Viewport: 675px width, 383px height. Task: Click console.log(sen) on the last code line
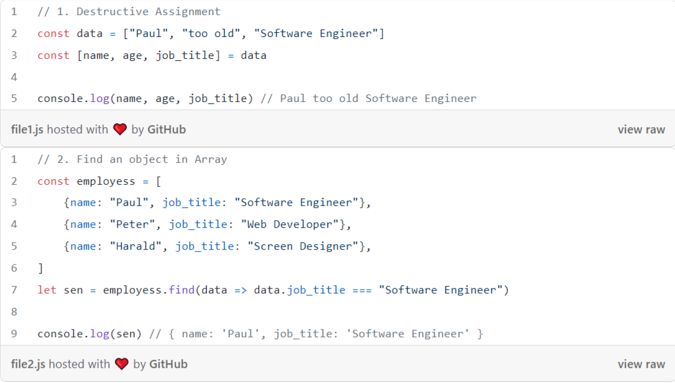90,334
